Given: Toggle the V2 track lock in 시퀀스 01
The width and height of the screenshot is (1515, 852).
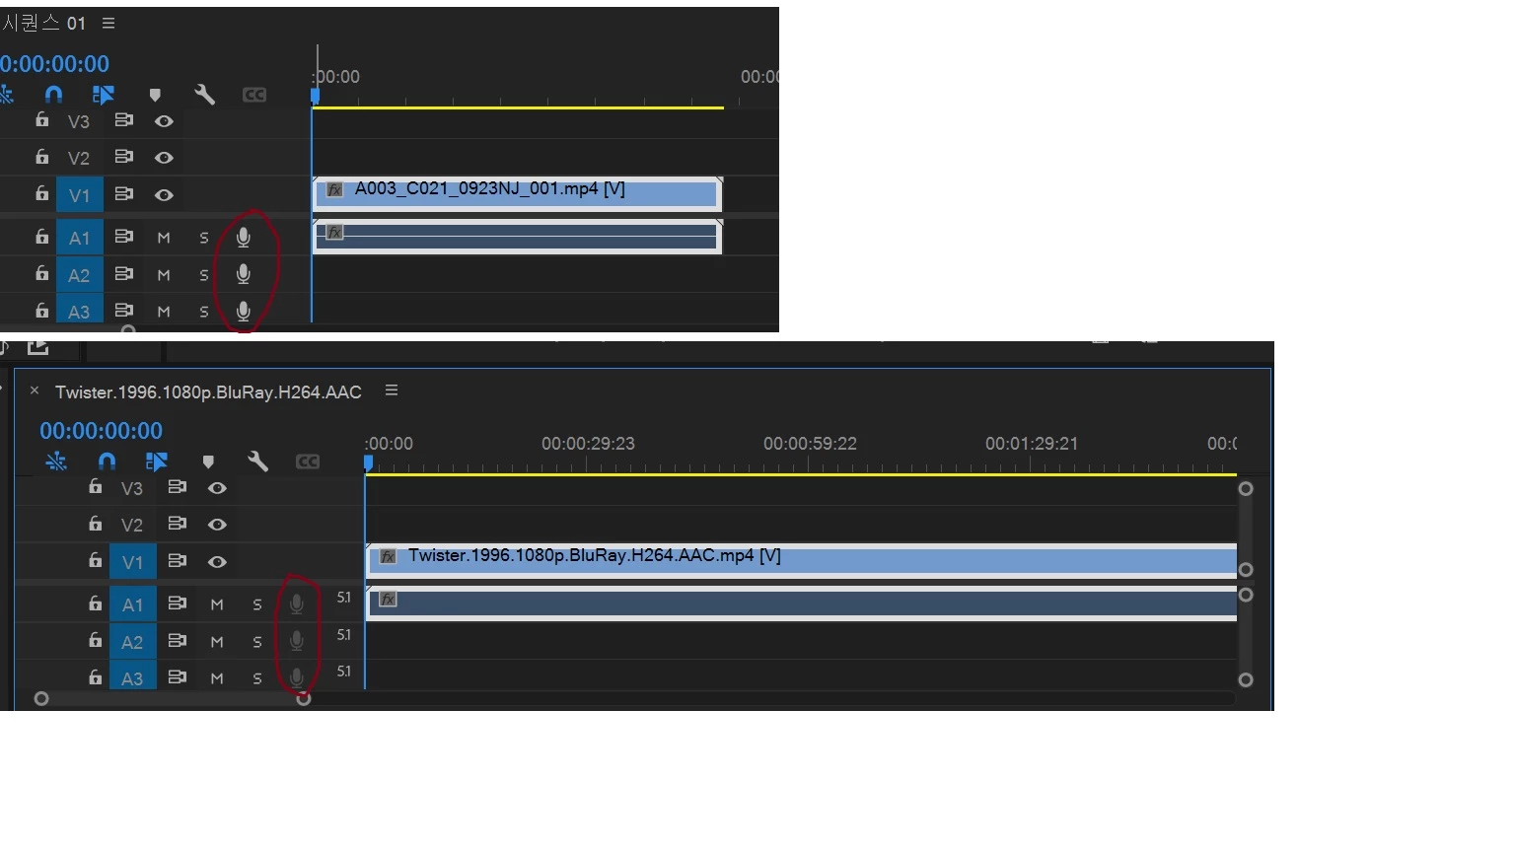Looking at the screenshot, I should pos(41,157).
